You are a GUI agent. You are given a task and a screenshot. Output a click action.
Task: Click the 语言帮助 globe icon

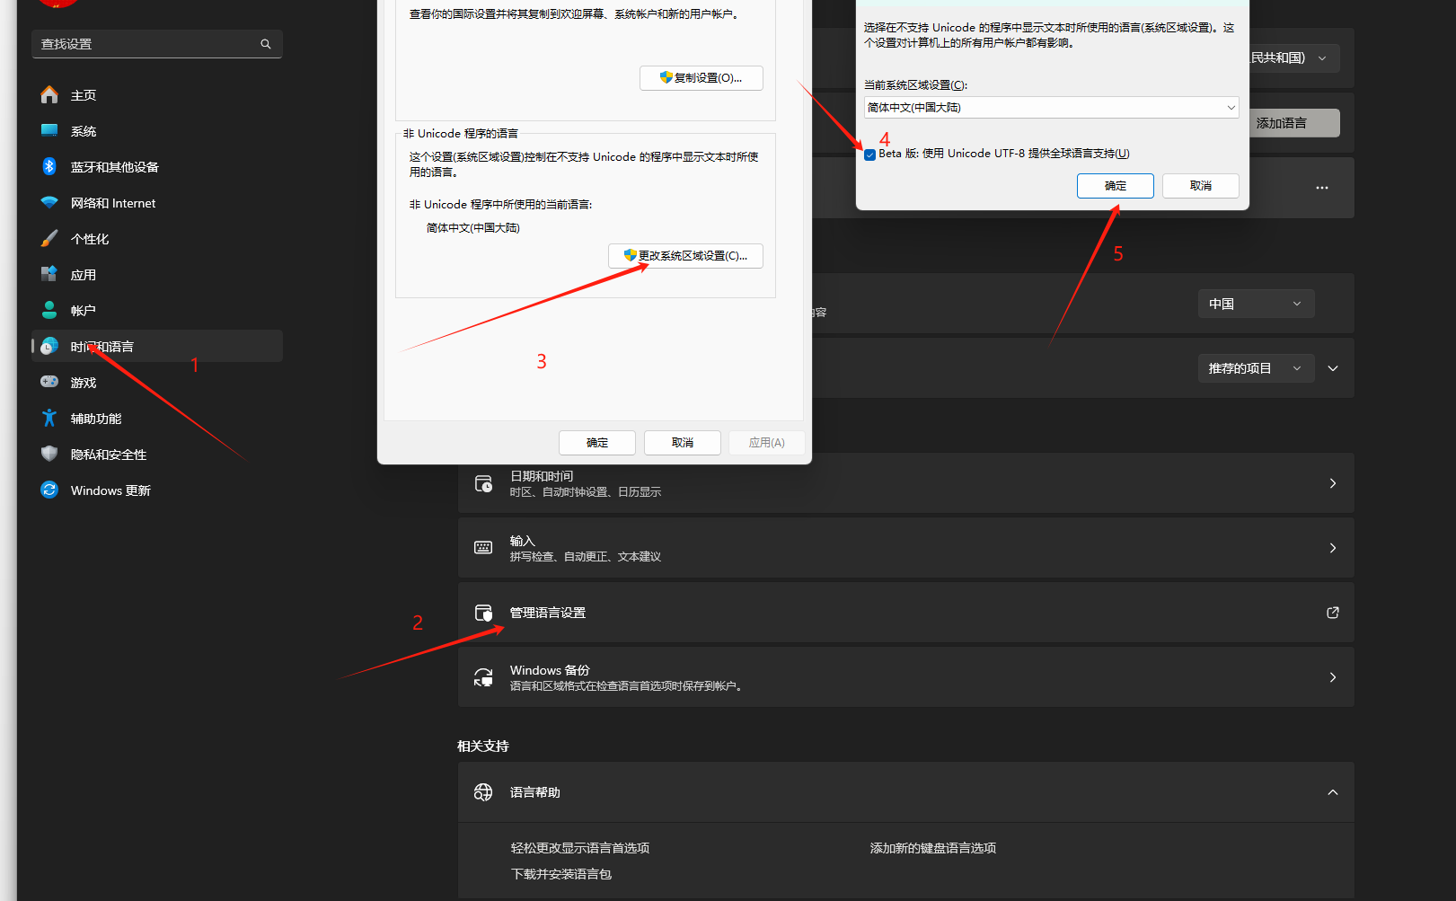pos(483,792)
